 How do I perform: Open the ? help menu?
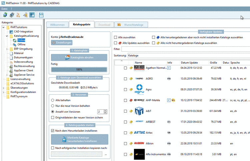click(11, 9)
